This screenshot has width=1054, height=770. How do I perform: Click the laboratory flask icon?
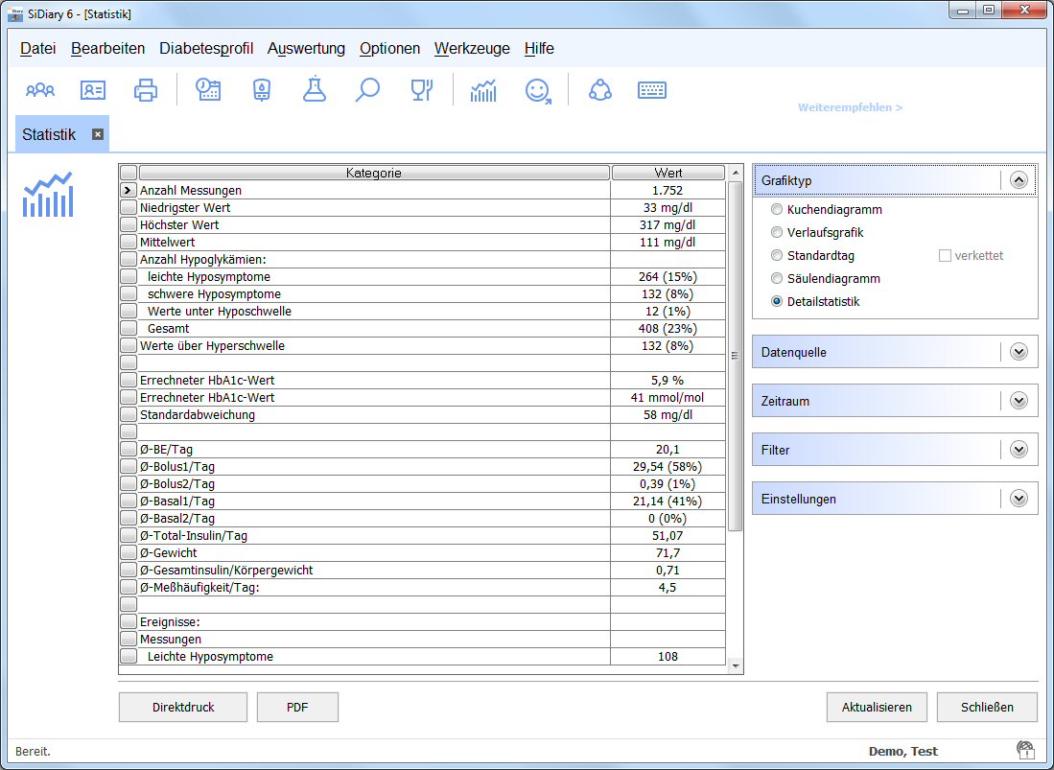(x=315, y=90)
